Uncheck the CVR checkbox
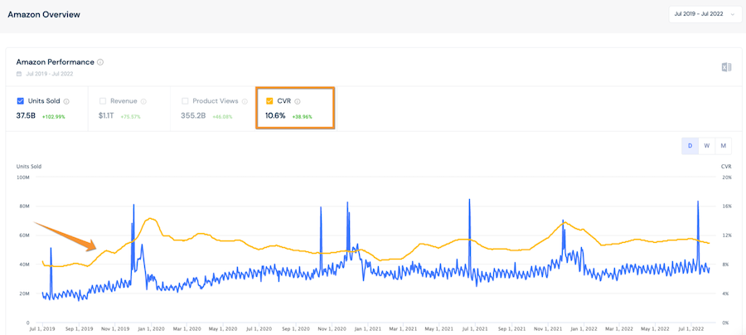This screenshot has height=335, width=746. tap(269, 101)
